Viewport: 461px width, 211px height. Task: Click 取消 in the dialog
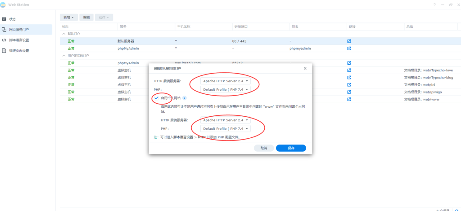(264, 148)
